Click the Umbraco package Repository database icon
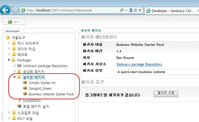 [19, 65]
